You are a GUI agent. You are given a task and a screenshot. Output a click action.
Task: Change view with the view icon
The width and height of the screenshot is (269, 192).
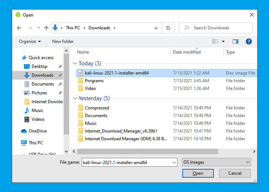coord(215,41)
